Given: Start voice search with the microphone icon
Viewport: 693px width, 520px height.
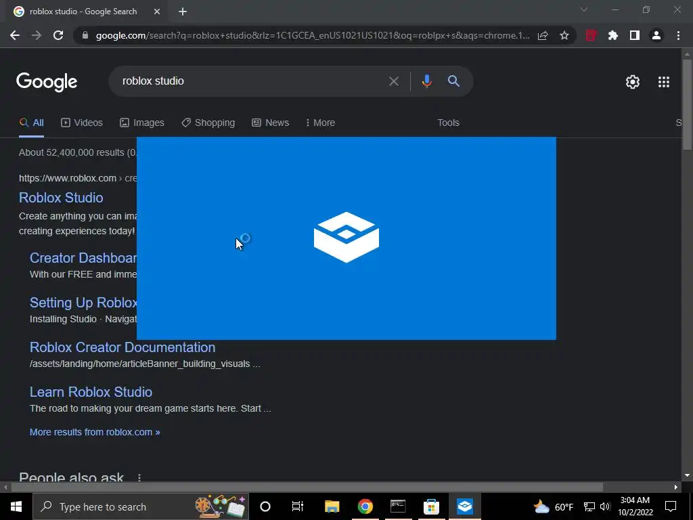Looking at the screenshot, I should coord(426,81).
